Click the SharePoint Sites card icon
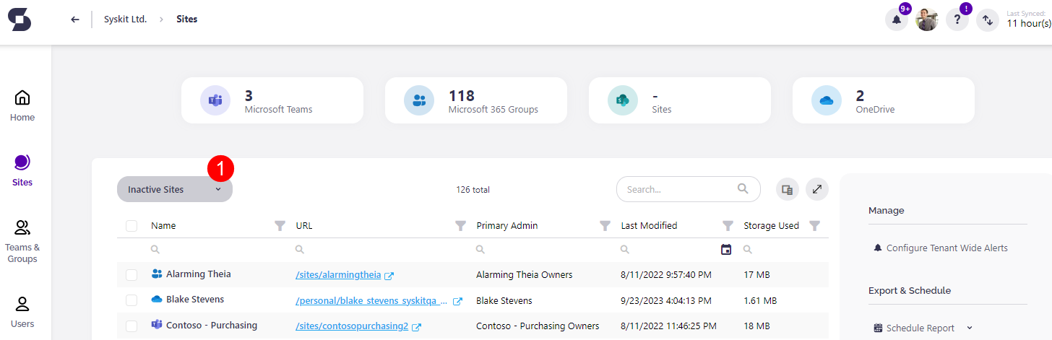The width and height of the screenshot is (1052, 340). [623, 100]
